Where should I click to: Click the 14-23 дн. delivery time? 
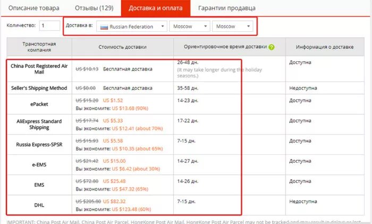[x=188, y=101]
